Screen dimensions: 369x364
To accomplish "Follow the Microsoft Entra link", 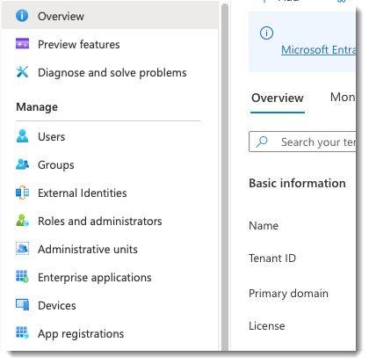I will tap(319, 50).
